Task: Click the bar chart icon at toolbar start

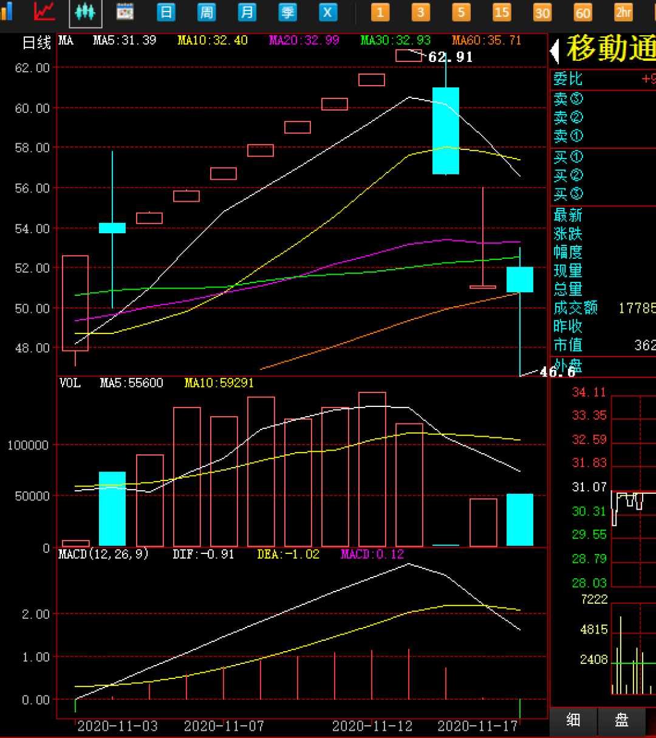Action: coord(6,12)
